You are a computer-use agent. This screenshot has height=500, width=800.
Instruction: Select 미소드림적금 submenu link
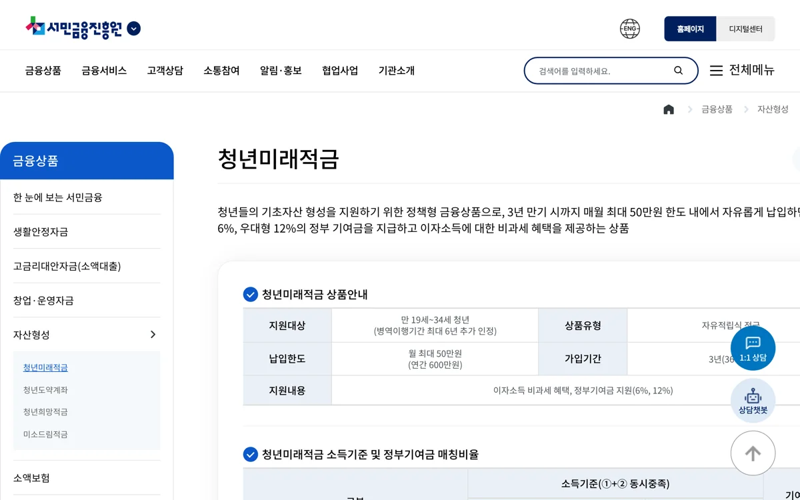pyautogui.click(x=45, y=435)
